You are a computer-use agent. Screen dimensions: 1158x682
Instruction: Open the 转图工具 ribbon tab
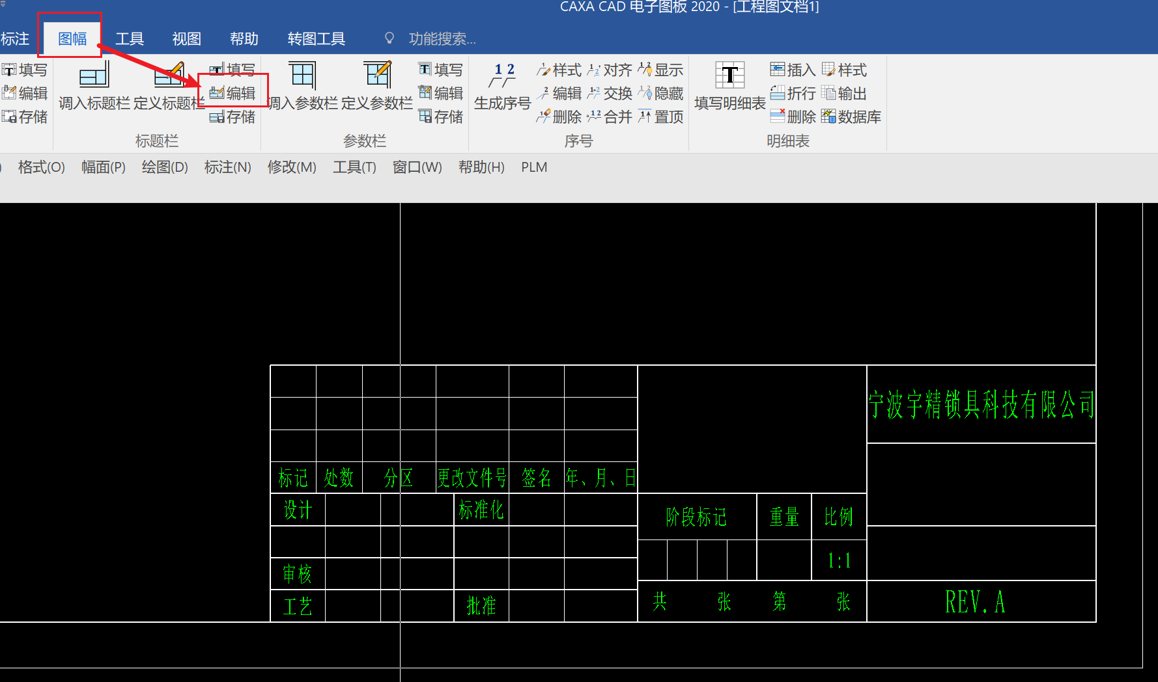pyautogui.click(x=317, y=39)
